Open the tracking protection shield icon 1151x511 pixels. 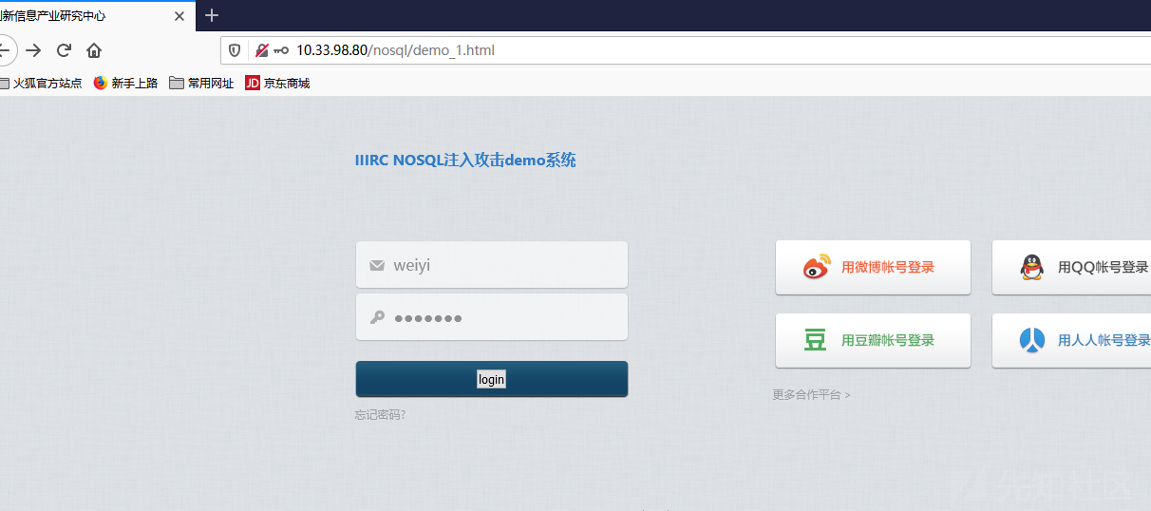pos(235,50)
